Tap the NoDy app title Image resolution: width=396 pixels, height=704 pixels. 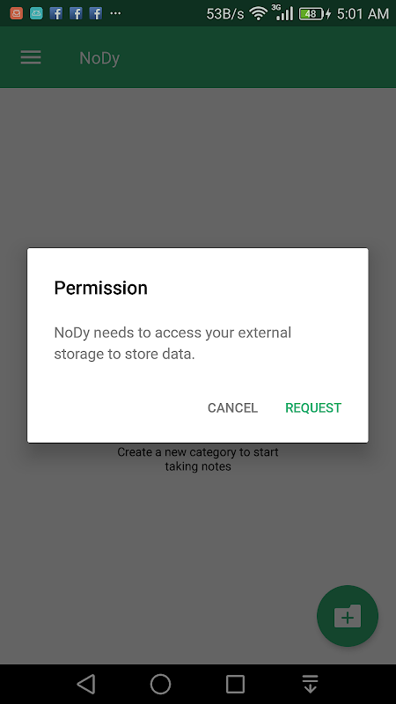click(99, 58)
